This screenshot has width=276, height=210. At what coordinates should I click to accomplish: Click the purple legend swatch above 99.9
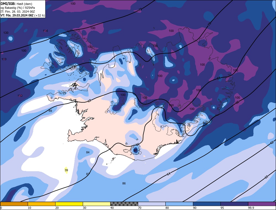[262, 204]
